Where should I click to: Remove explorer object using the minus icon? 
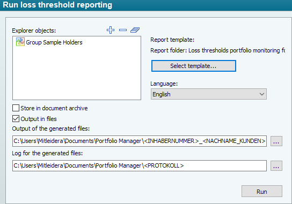coord(123,30)
